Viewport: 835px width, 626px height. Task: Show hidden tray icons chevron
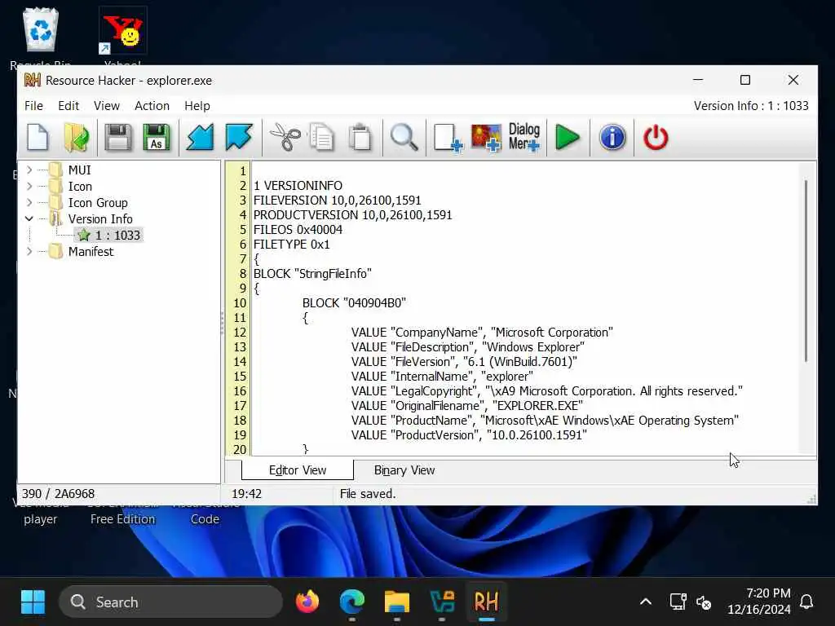(646, 602)
